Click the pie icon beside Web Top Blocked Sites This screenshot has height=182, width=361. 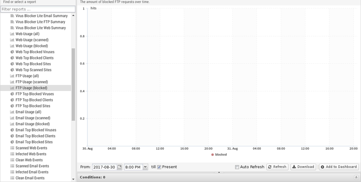(x=12, y=64)
